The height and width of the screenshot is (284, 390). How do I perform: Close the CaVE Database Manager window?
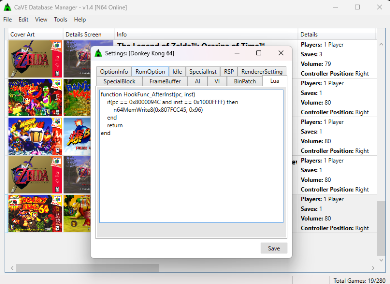pos(379,7)
